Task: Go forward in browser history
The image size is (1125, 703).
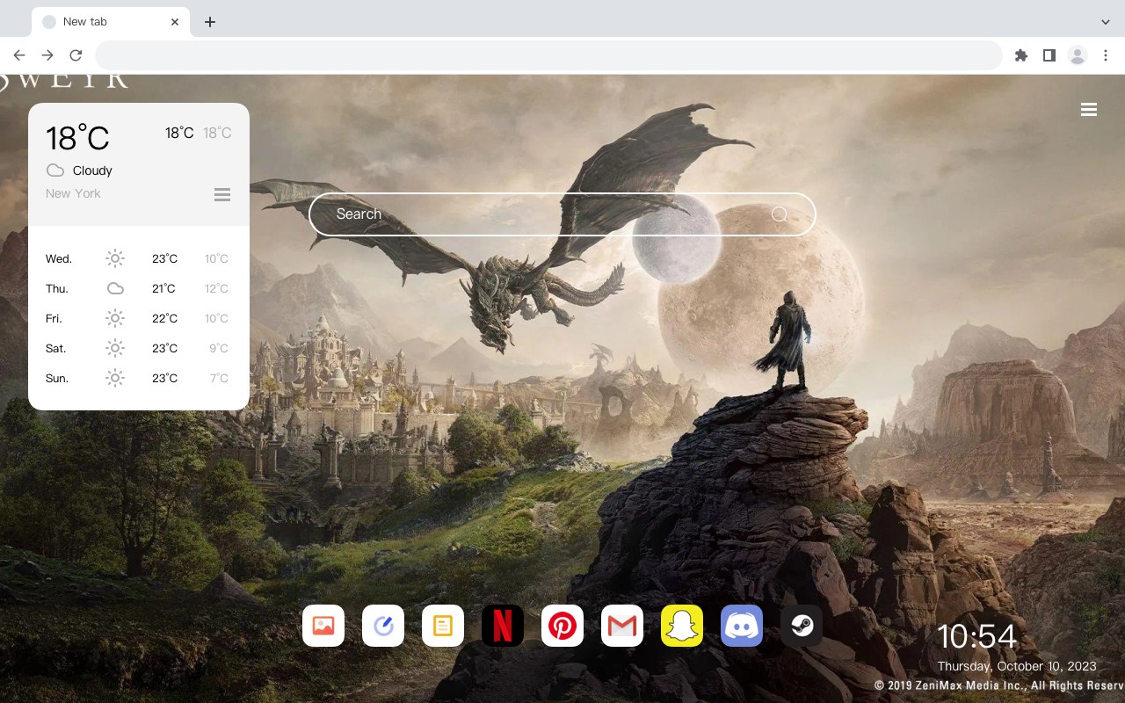Action: pos(47,55)
